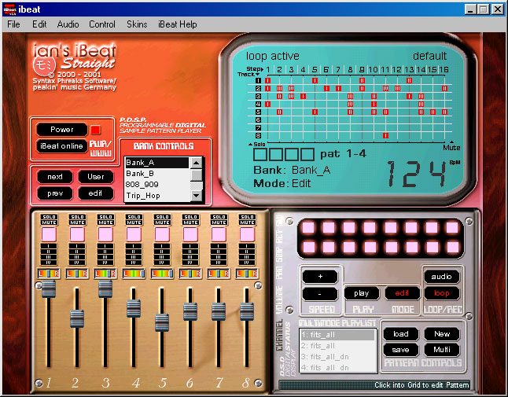Click the bank list scroll up arrow
The height and width of the screenshot is (397, 508).
coord(196,163)
